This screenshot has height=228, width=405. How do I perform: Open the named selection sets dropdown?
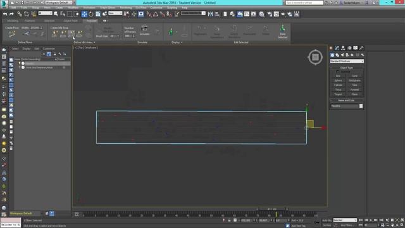click(x=193, y=13)
